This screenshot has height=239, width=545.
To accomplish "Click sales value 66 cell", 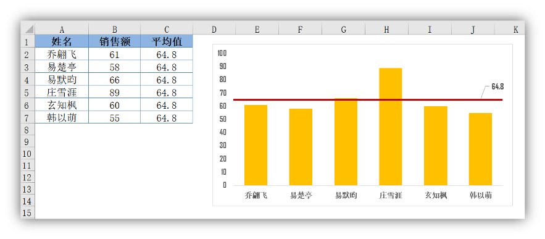I will pos(115,80).
